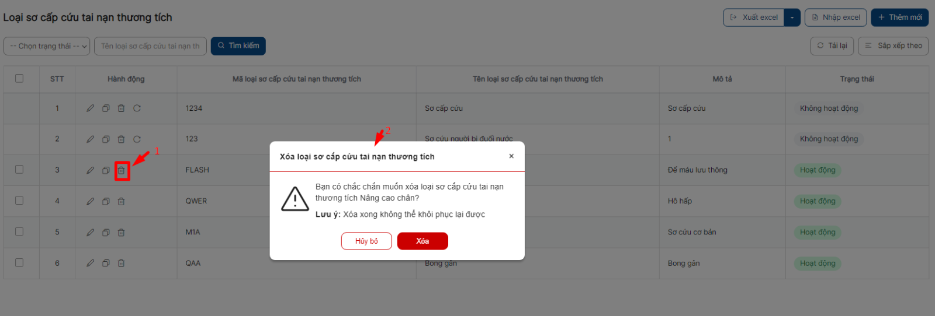The height and width of the screenshot is (316, 935).
Task: Click the Mô tả column header
Action: (722, 79)
